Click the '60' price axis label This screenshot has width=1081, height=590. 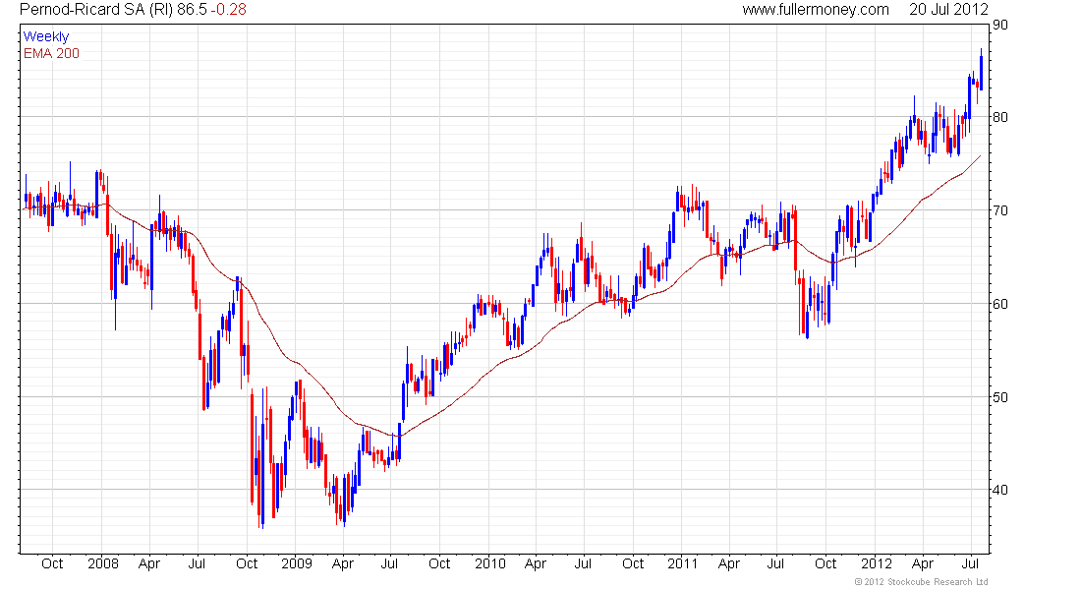tap(999, 304)
